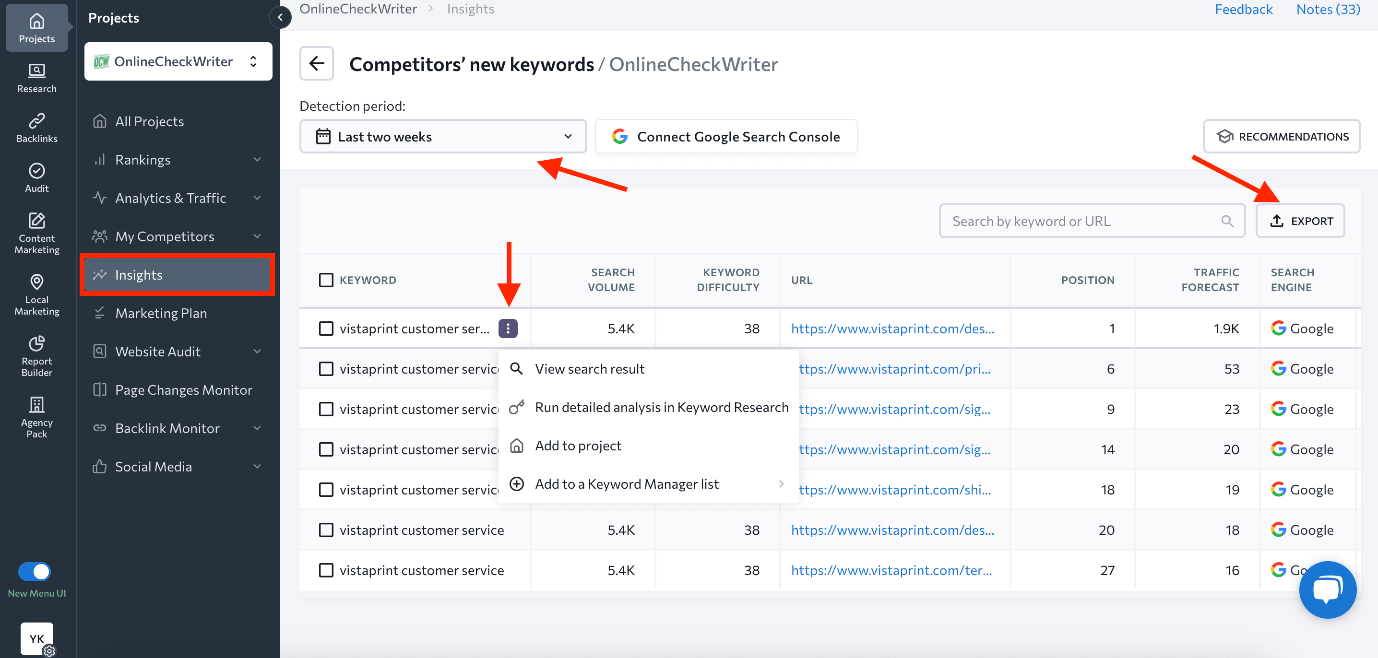Check the select-all keywords checkbox
The width and height of the screenshot is (1378, 658).
326,280
